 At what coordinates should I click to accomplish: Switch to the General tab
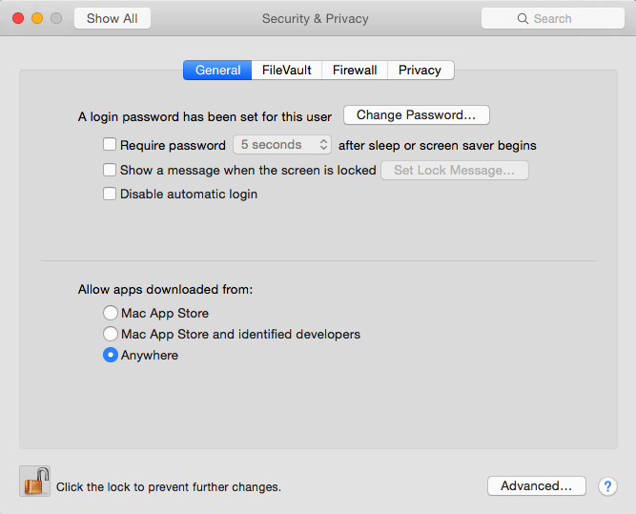click(217, 71)
